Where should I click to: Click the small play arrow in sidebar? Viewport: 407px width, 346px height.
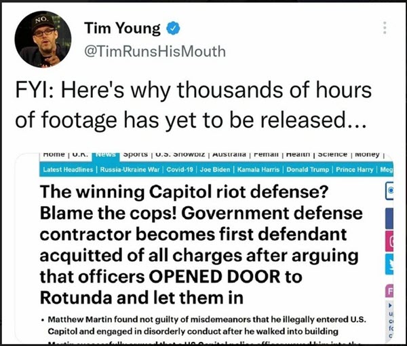coord(390,305)
